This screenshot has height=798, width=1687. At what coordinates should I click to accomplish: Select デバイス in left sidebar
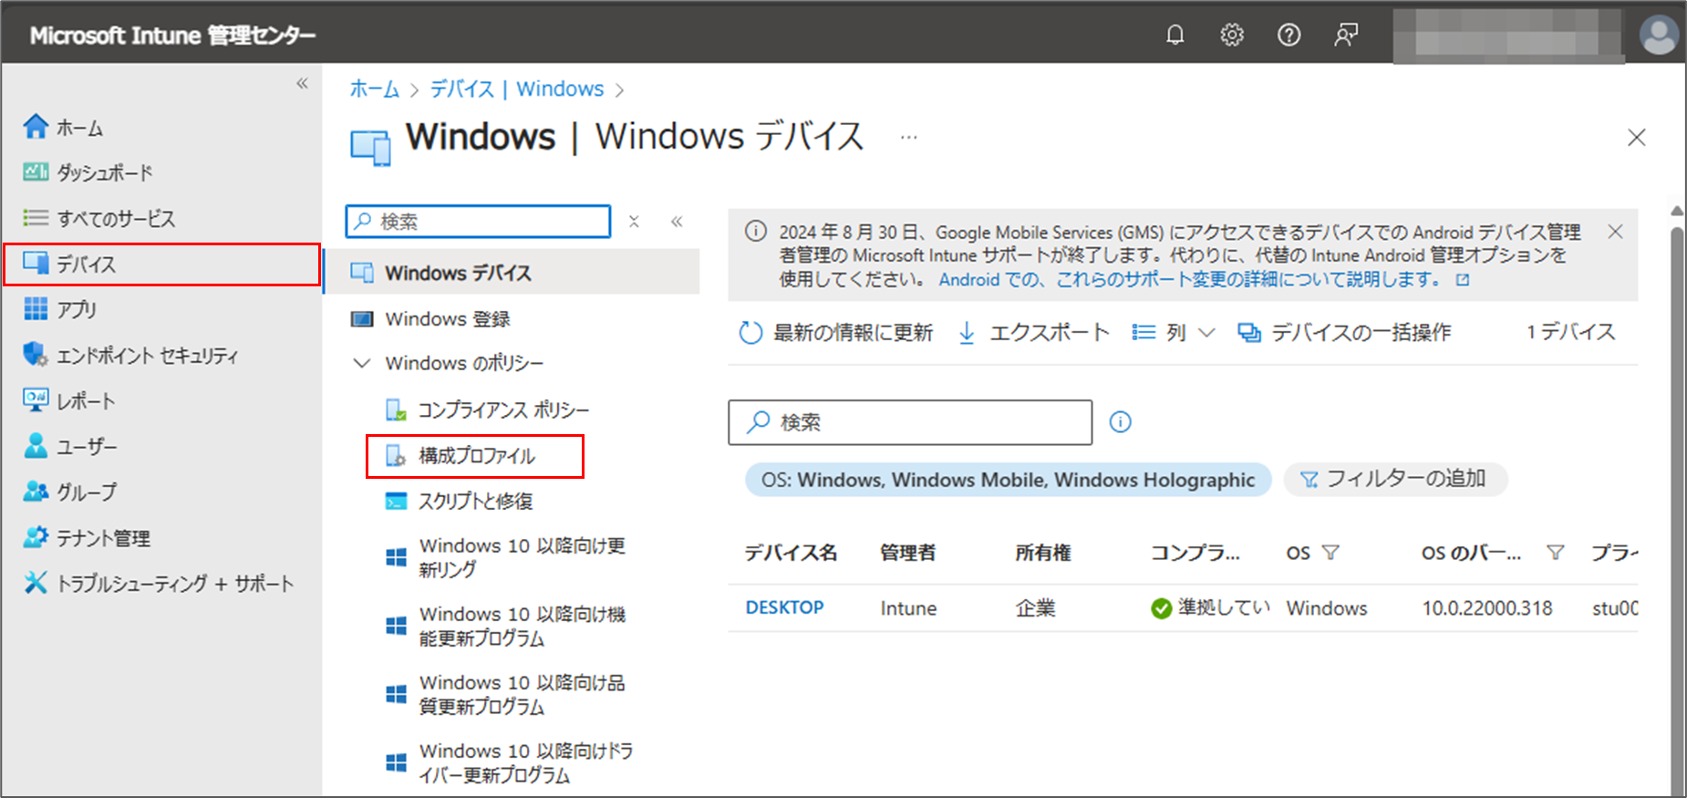pos(162,264)
